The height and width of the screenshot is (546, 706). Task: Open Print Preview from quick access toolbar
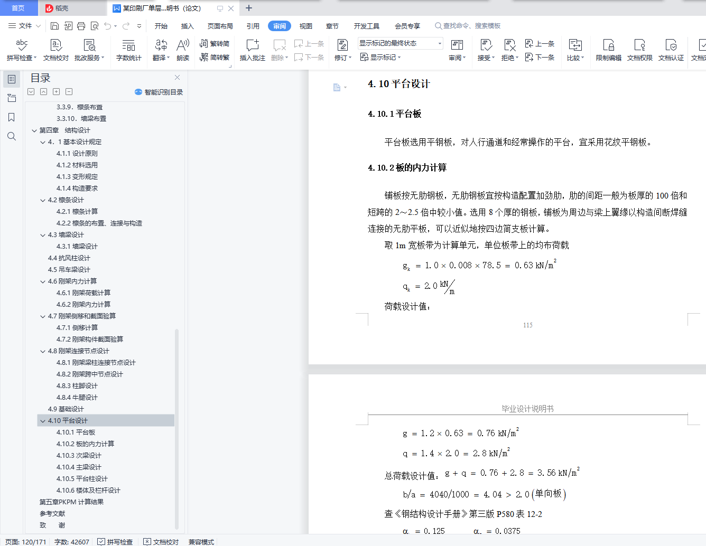pos(95,26)
